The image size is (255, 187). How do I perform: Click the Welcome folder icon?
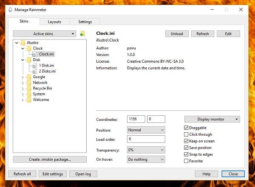(x=29, y=100)
